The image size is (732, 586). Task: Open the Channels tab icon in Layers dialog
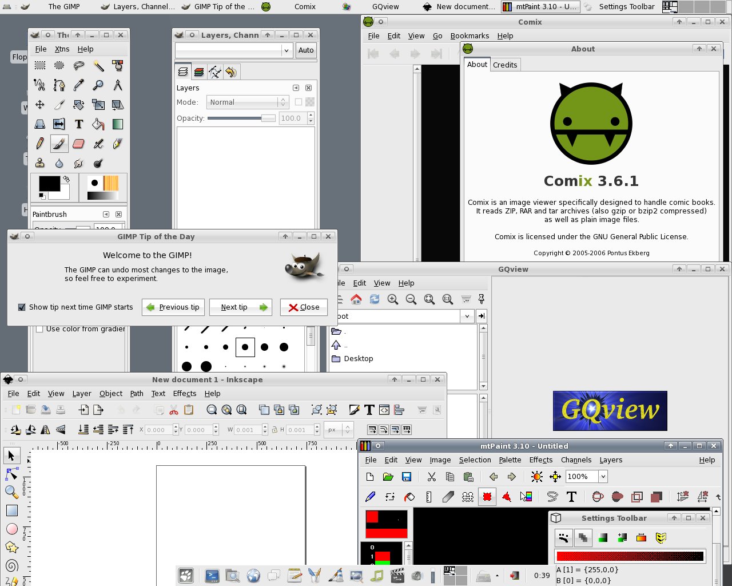point(199,72)
